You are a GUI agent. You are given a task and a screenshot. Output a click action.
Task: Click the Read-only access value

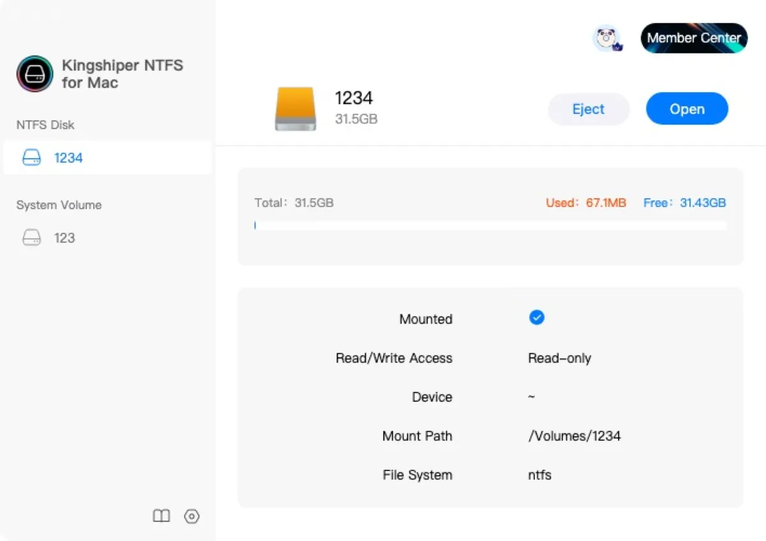(x=559, y=358)
